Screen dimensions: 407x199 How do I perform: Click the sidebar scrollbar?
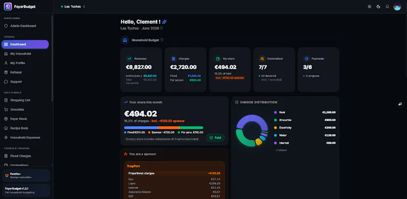[x=52, y=58]
